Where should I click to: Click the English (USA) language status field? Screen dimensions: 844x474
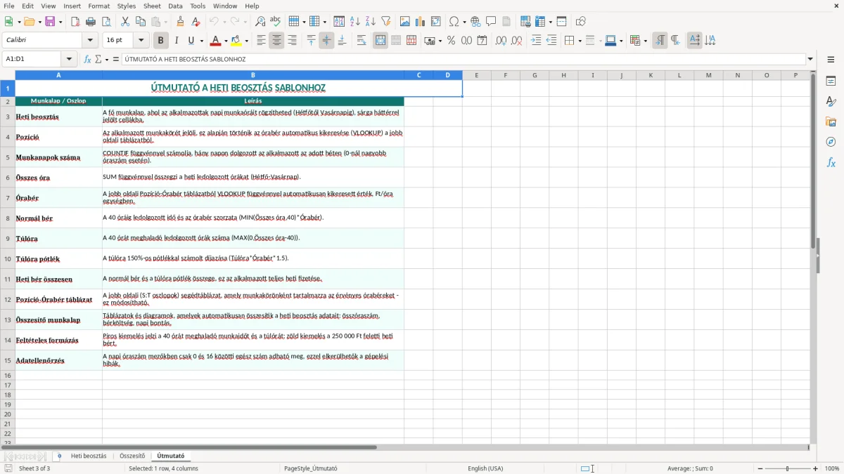(x=485, y=468)
